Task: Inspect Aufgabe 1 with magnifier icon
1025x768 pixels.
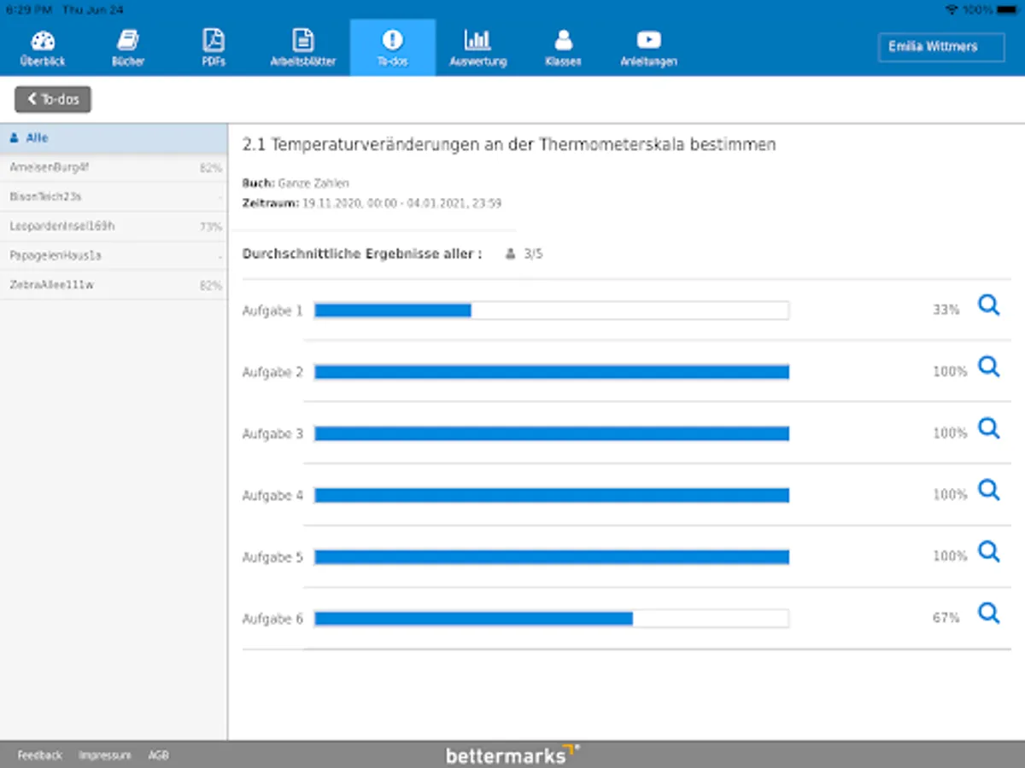Action: pos(988,305)
